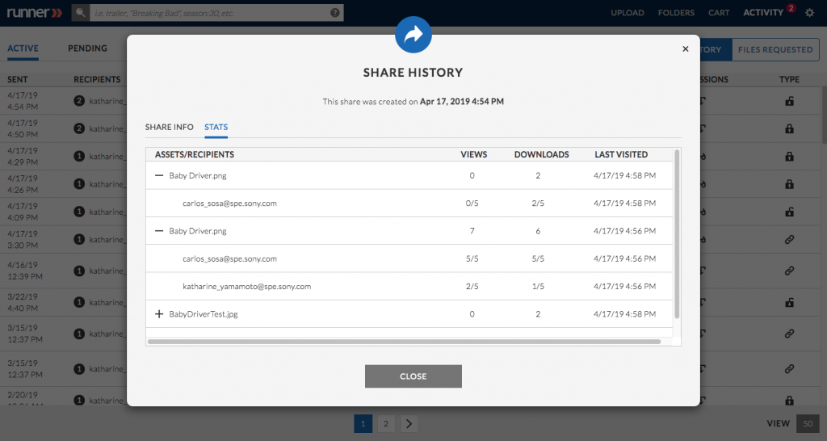Click the Close button
This screenshot has width=827, height=441.
(x=413, y=376)
